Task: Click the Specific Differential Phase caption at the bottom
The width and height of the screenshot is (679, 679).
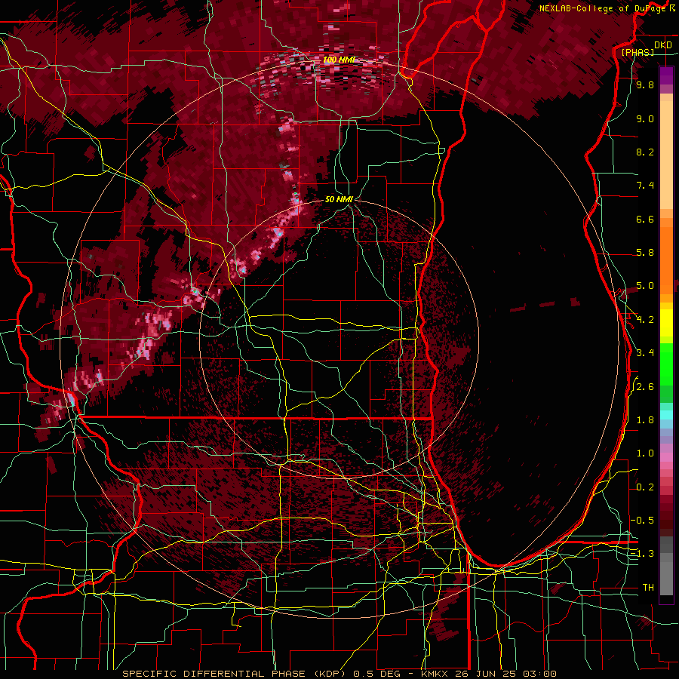Action: coord(339,674)
